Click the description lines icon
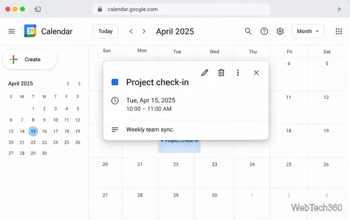The width and height of the screenshot is (350, 220). pos(115,129)
